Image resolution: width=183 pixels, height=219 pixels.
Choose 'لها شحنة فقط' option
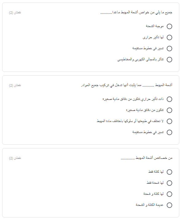(x=169, y=183)
